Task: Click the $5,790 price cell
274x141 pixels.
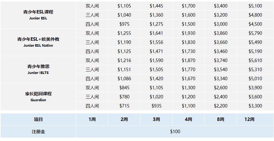Action: click(x=255, y=33)
